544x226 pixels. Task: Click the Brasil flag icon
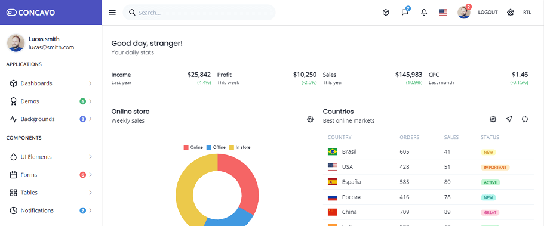(333, 152)
